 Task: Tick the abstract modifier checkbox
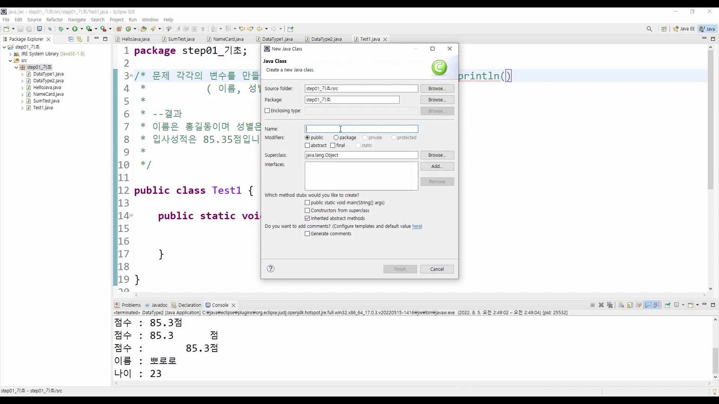(x=307, y=146)
